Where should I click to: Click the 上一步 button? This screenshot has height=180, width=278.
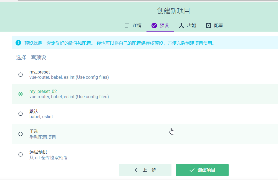pyautogui.click(x=145, y=170)
